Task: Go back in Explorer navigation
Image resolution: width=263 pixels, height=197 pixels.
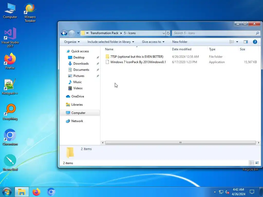Action: (64, 33)
